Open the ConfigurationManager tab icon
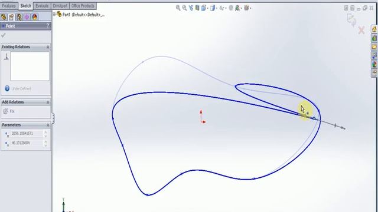This screenshot has width=378, height=212. click(19, 17)
